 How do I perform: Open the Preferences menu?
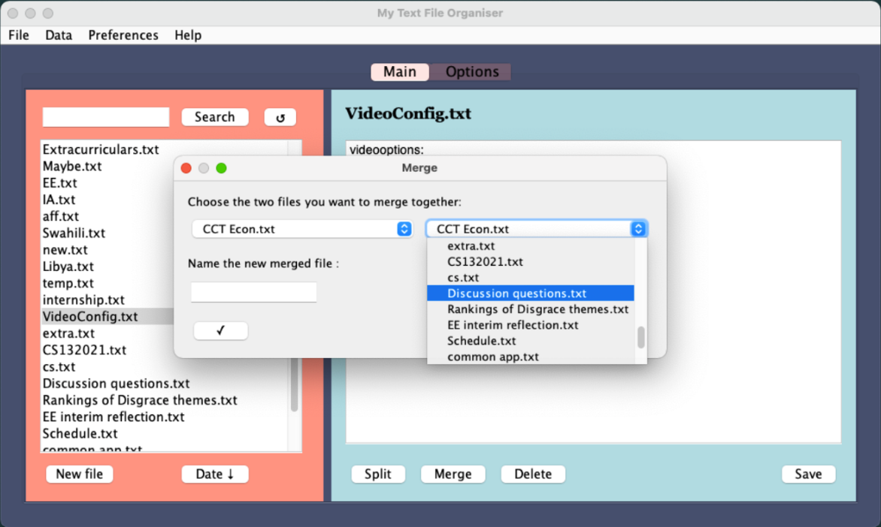pyautogui.click(x=123, y=35)
